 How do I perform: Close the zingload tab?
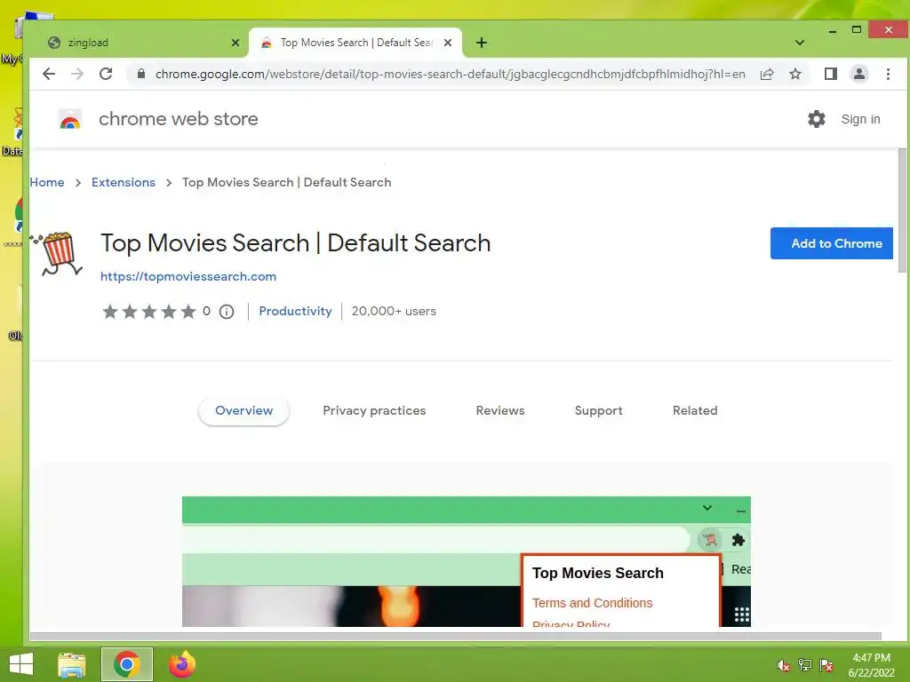click(235, 43)
